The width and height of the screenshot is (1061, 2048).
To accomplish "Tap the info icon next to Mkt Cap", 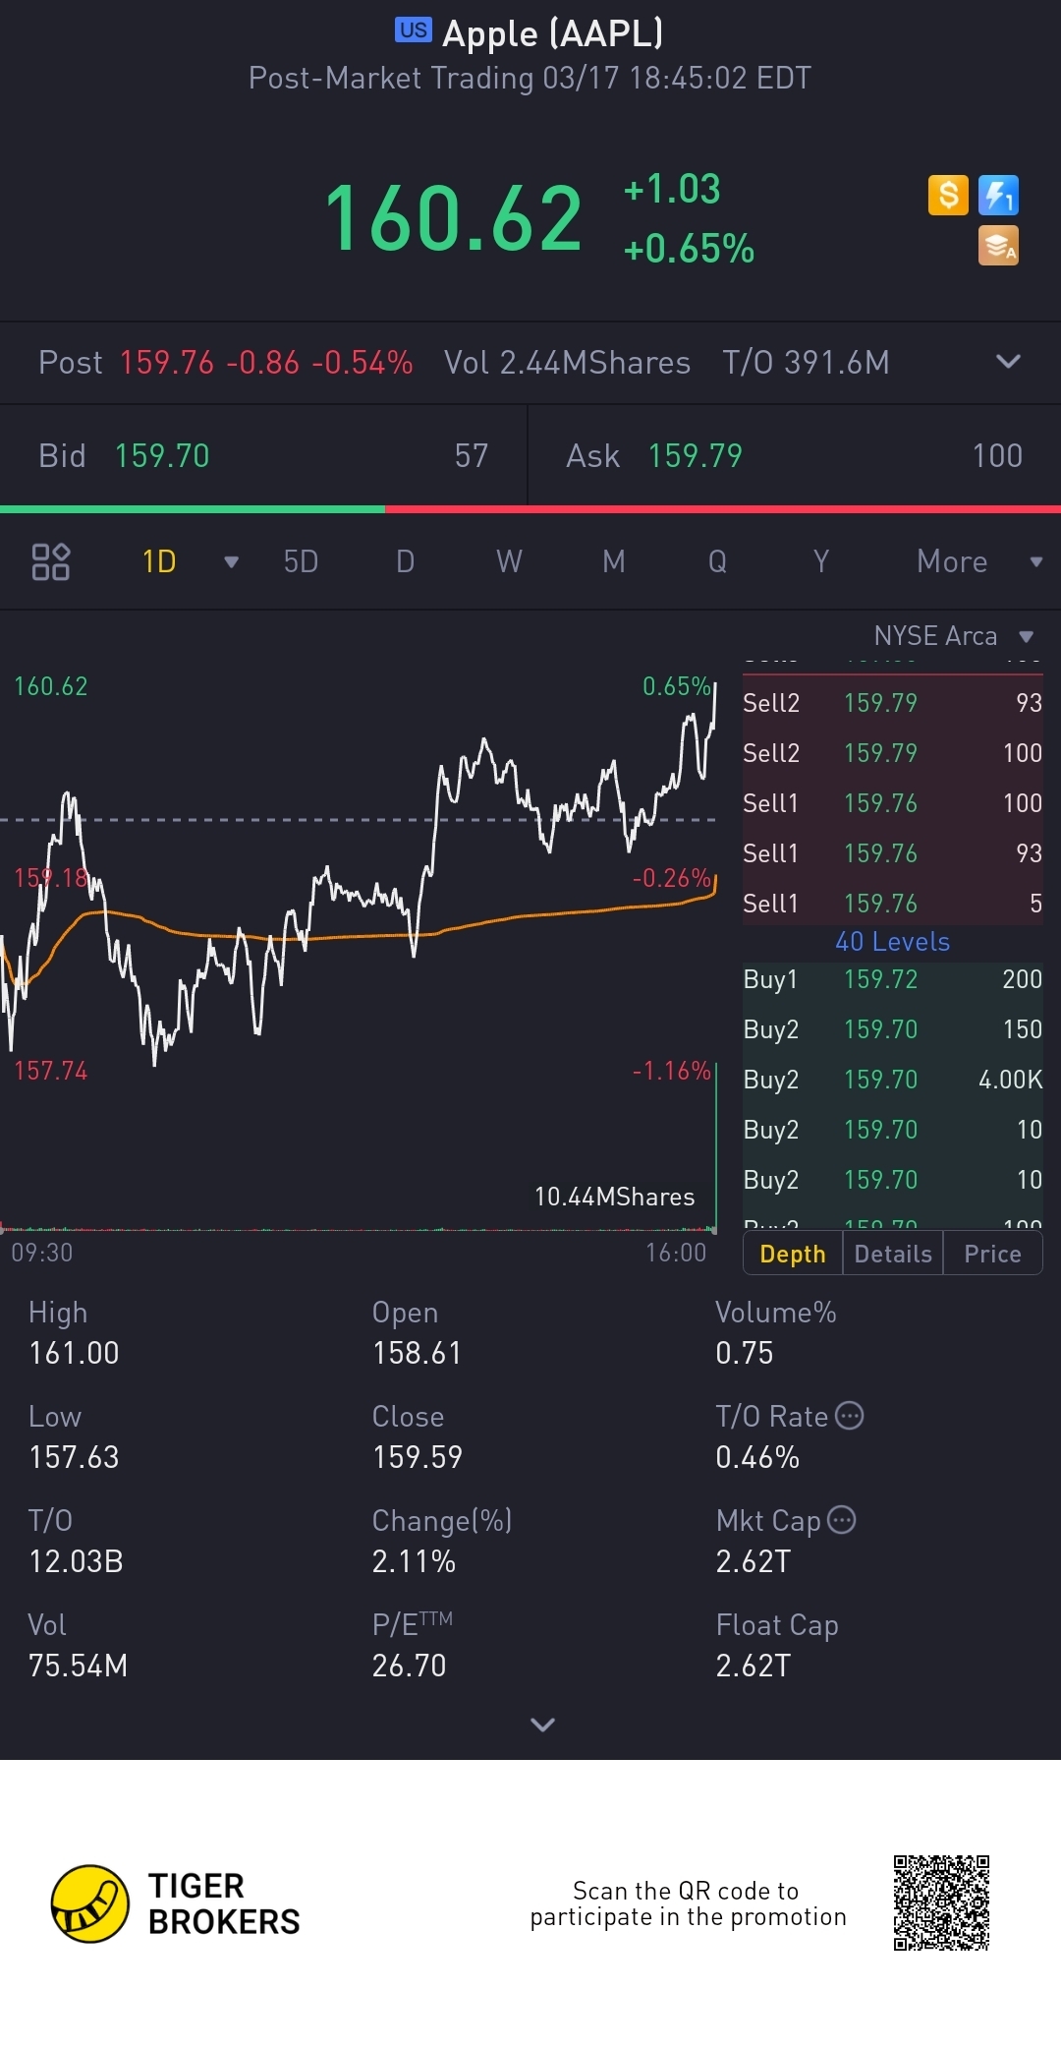I will [842, 1520].
